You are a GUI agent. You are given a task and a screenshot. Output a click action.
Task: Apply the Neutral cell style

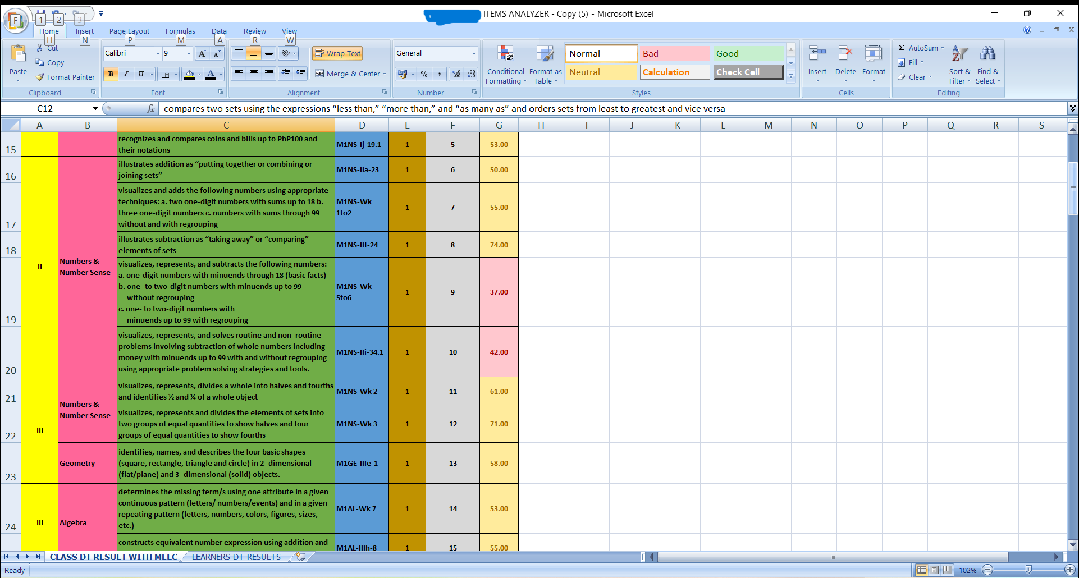click(601, 72)
